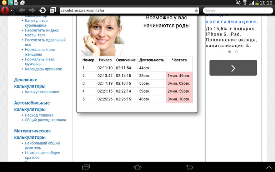Bookmark this page with the star icon
This screenshot has height=172, width=275.
196,10
